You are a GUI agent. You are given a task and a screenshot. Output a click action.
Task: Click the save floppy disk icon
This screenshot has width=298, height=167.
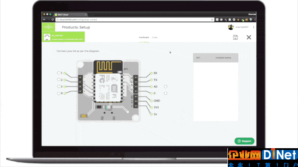click(x=235, y=37)
